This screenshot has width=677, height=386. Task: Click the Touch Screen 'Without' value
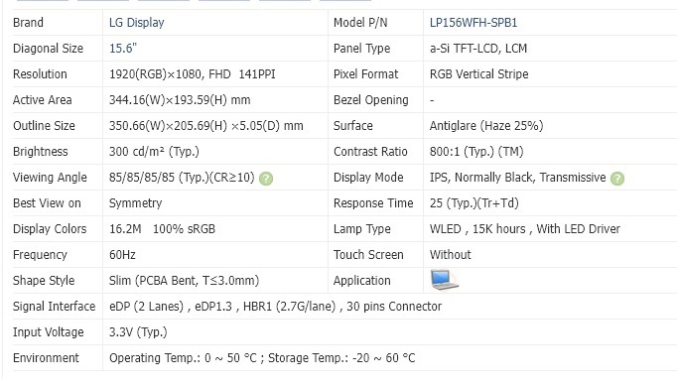[450, 255]
